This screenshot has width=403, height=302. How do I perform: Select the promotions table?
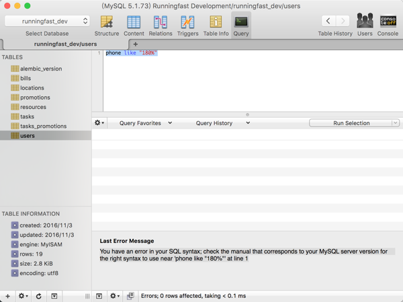[46, 98]
